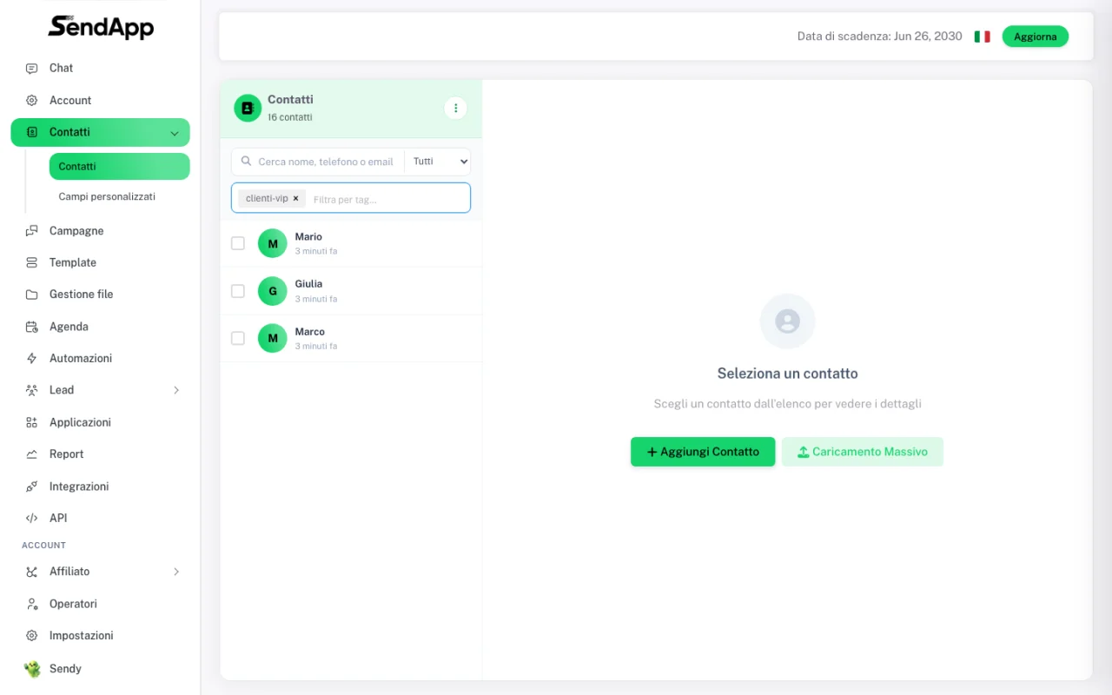
Task: Open the Operatori menu item
Action: pyautogui.click(x=100, y=604)
